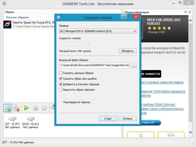Maximize the DAEMON Tools Lite window
196x147 pixels.
(180, 3)
